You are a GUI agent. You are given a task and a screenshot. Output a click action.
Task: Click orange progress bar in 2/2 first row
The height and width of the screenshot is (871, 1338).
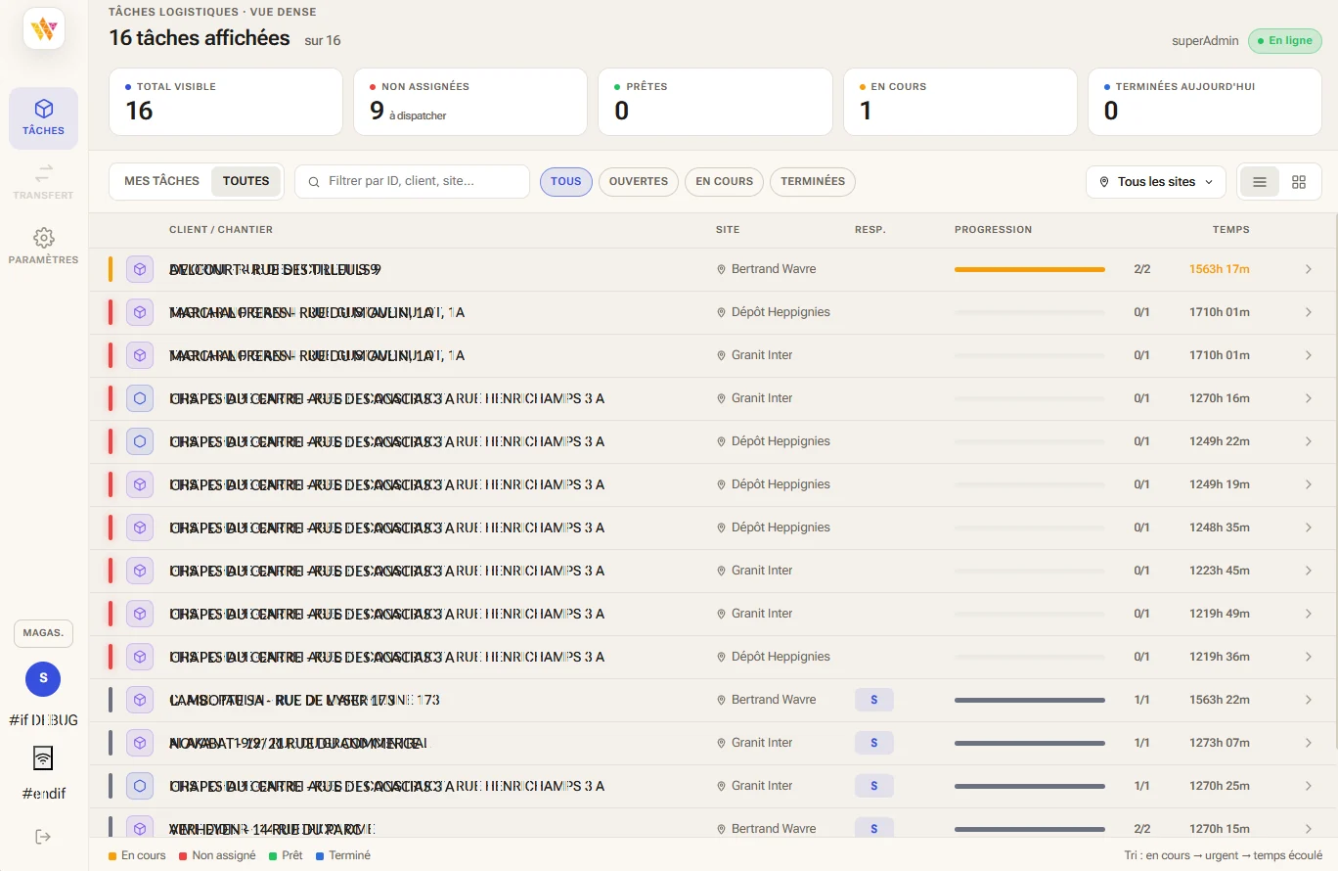click(1030, 269)
